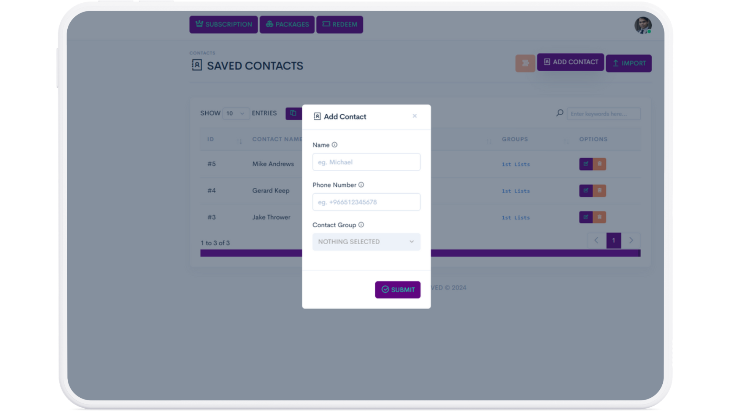Click the edit icon for Jake Thrower

pos(586,217)
